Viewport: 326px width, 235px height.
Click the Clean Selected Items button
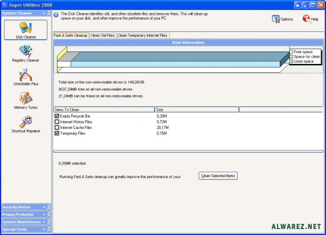(x=218, y=176)
